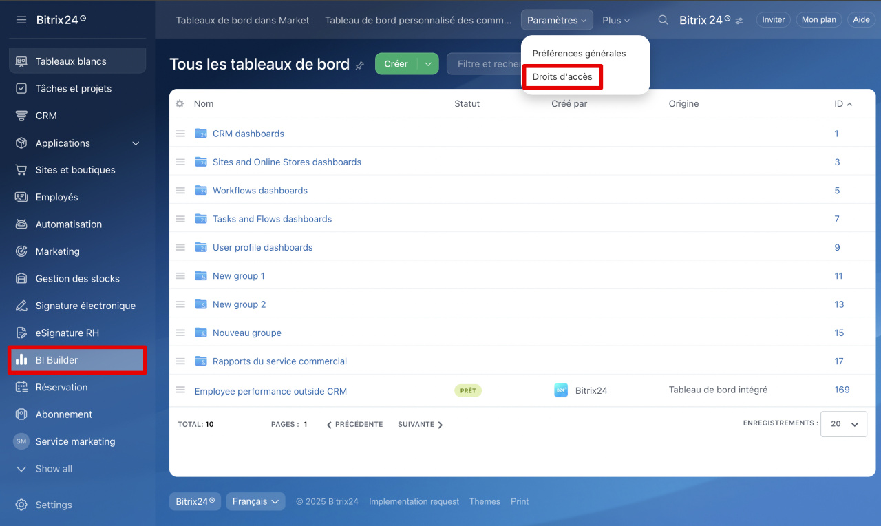Click the Aide button
This screenshot has width=881, height=526.
862,20
